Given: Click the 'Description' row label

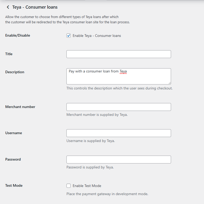Looking at the screenshot, I should [15, 72].
